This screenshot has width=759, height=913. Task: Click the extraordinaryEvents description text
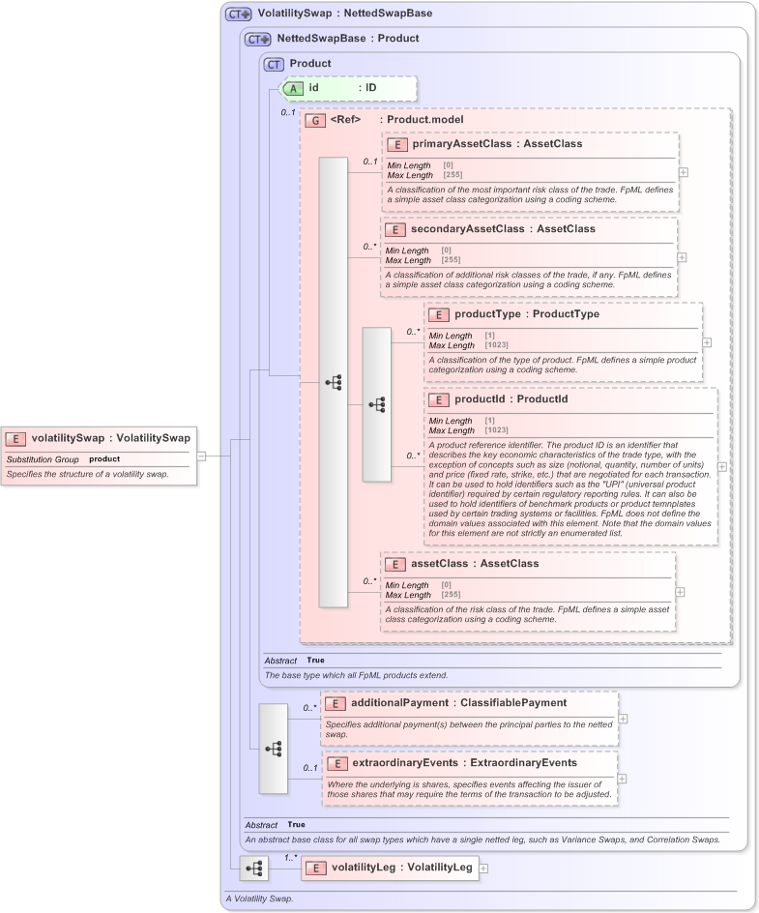[x=469, y=789]
